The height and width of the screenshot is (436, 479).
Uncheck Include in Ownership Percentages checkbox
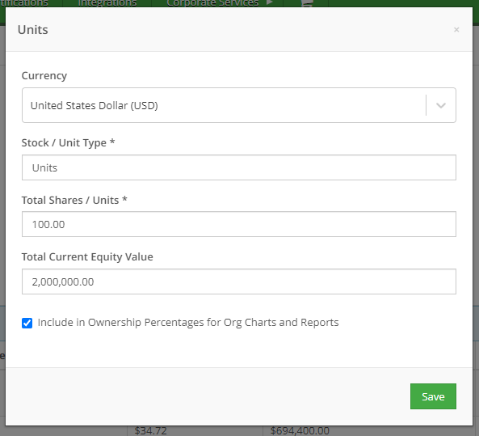tap(27, 323)
